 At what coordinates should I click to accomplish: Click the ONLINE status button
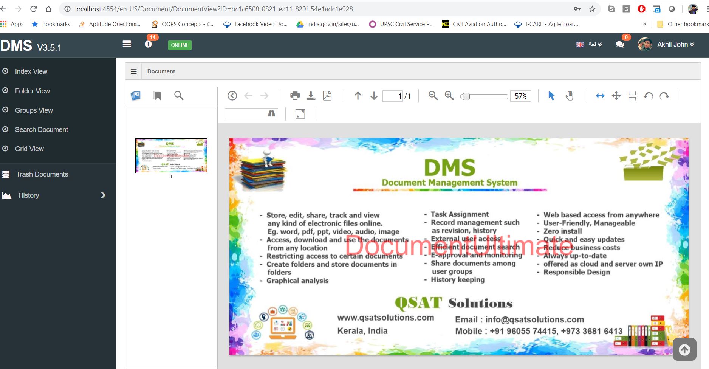[180, 45]
